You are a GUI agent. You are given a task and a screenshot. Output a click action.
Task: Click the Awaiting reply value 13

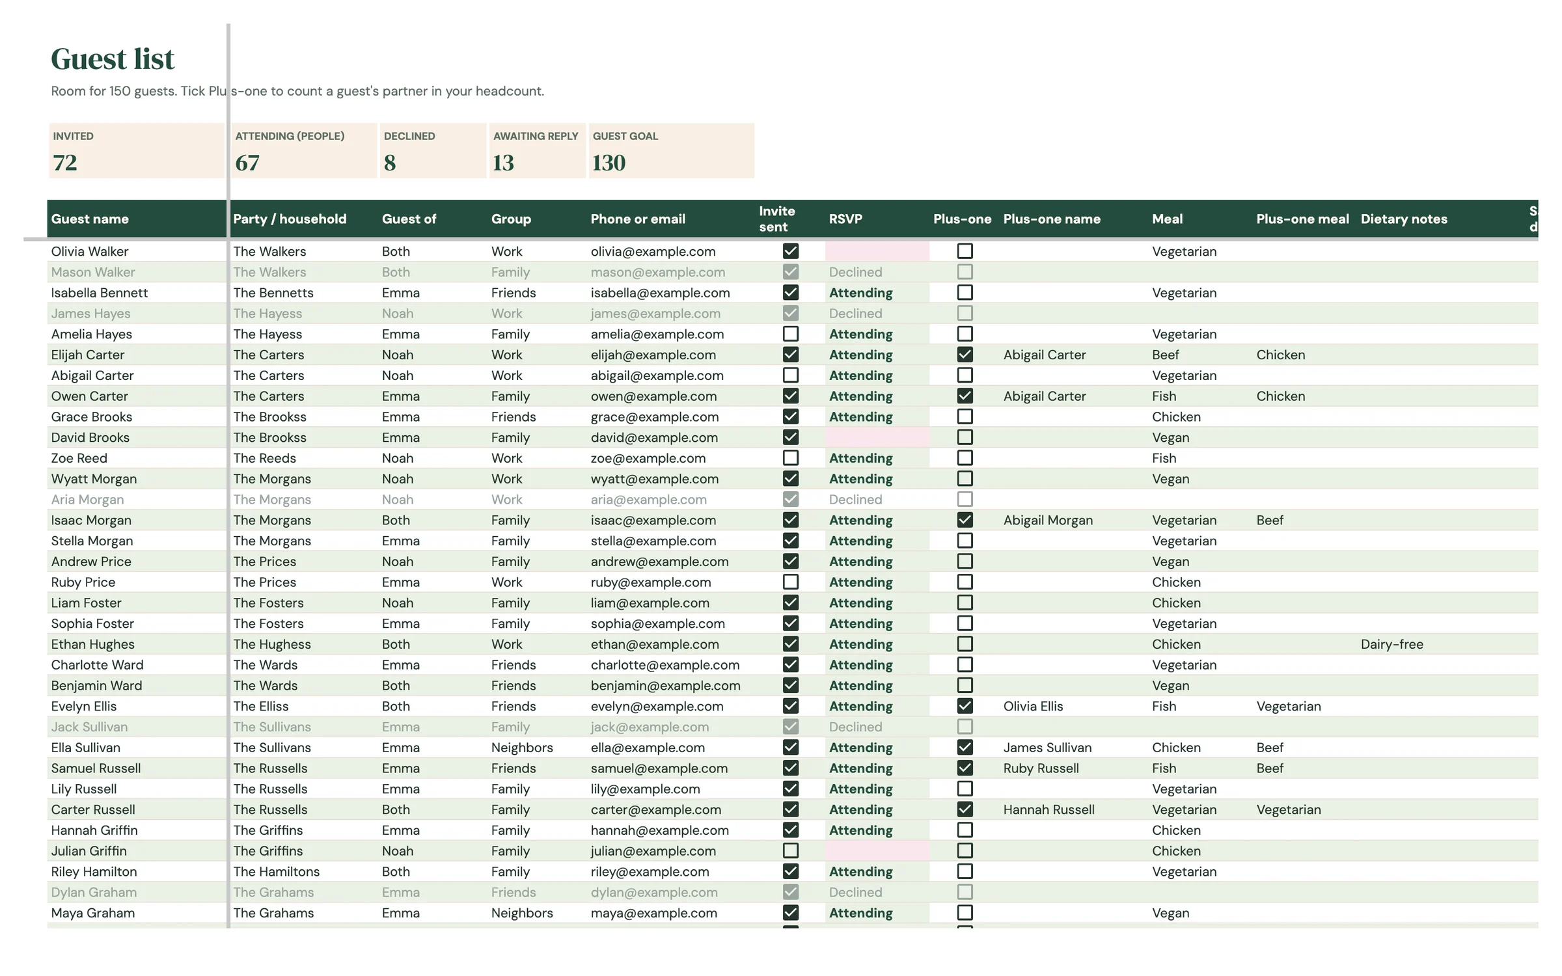point(503,163)
